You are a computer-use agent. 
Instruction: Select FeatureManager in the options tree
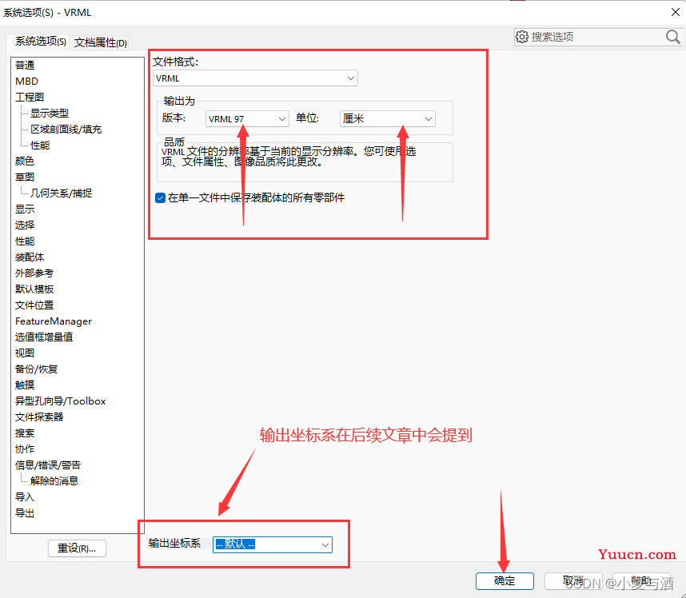point(54,321)
